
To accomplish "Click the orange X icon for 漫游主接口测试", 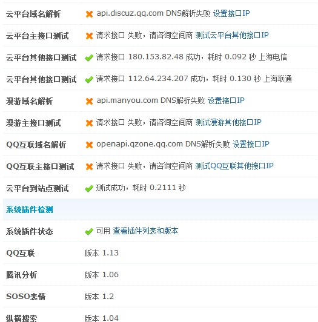I will pyautogui.click(x=89, y=123).
